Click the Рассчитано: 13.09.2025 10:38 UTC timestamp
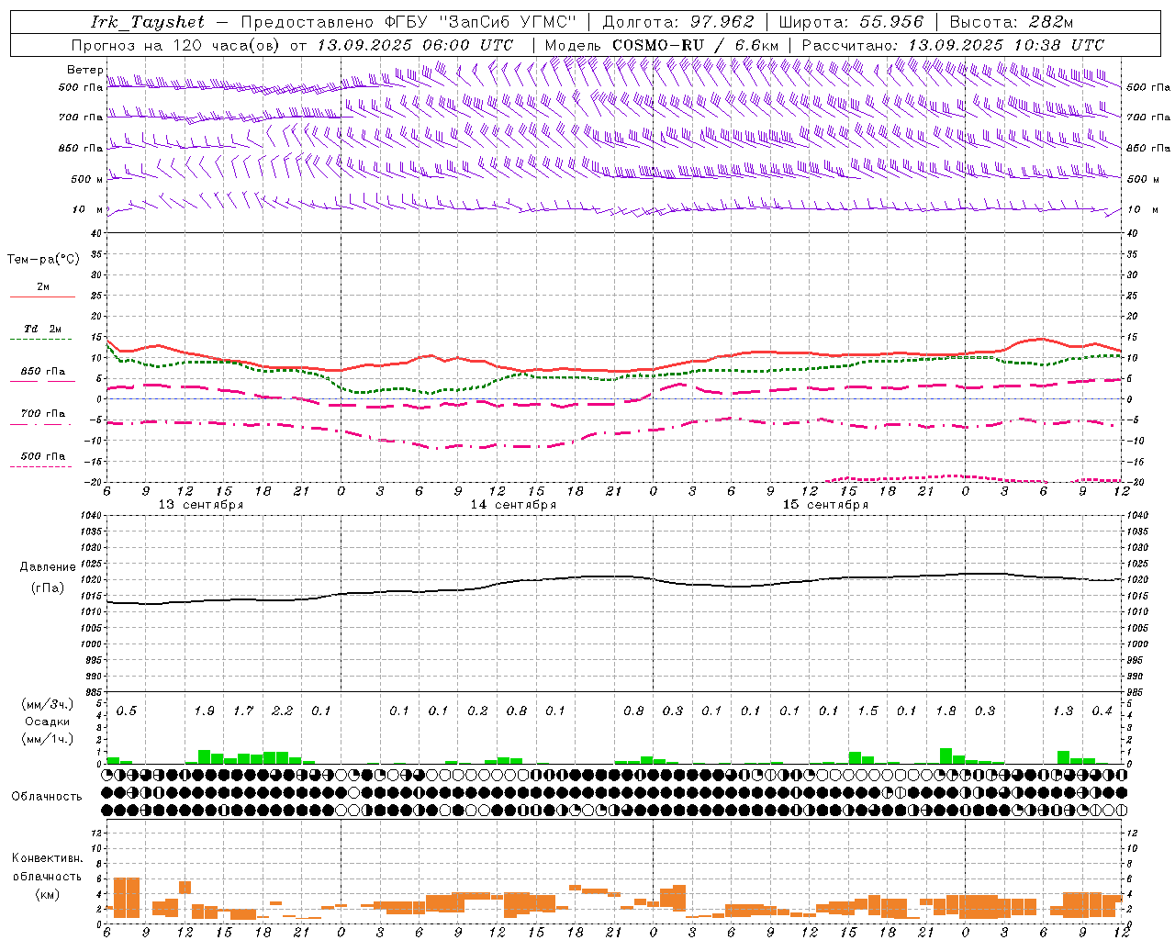Viewport: 1175px width, 940px height. [x=953, y=45]
